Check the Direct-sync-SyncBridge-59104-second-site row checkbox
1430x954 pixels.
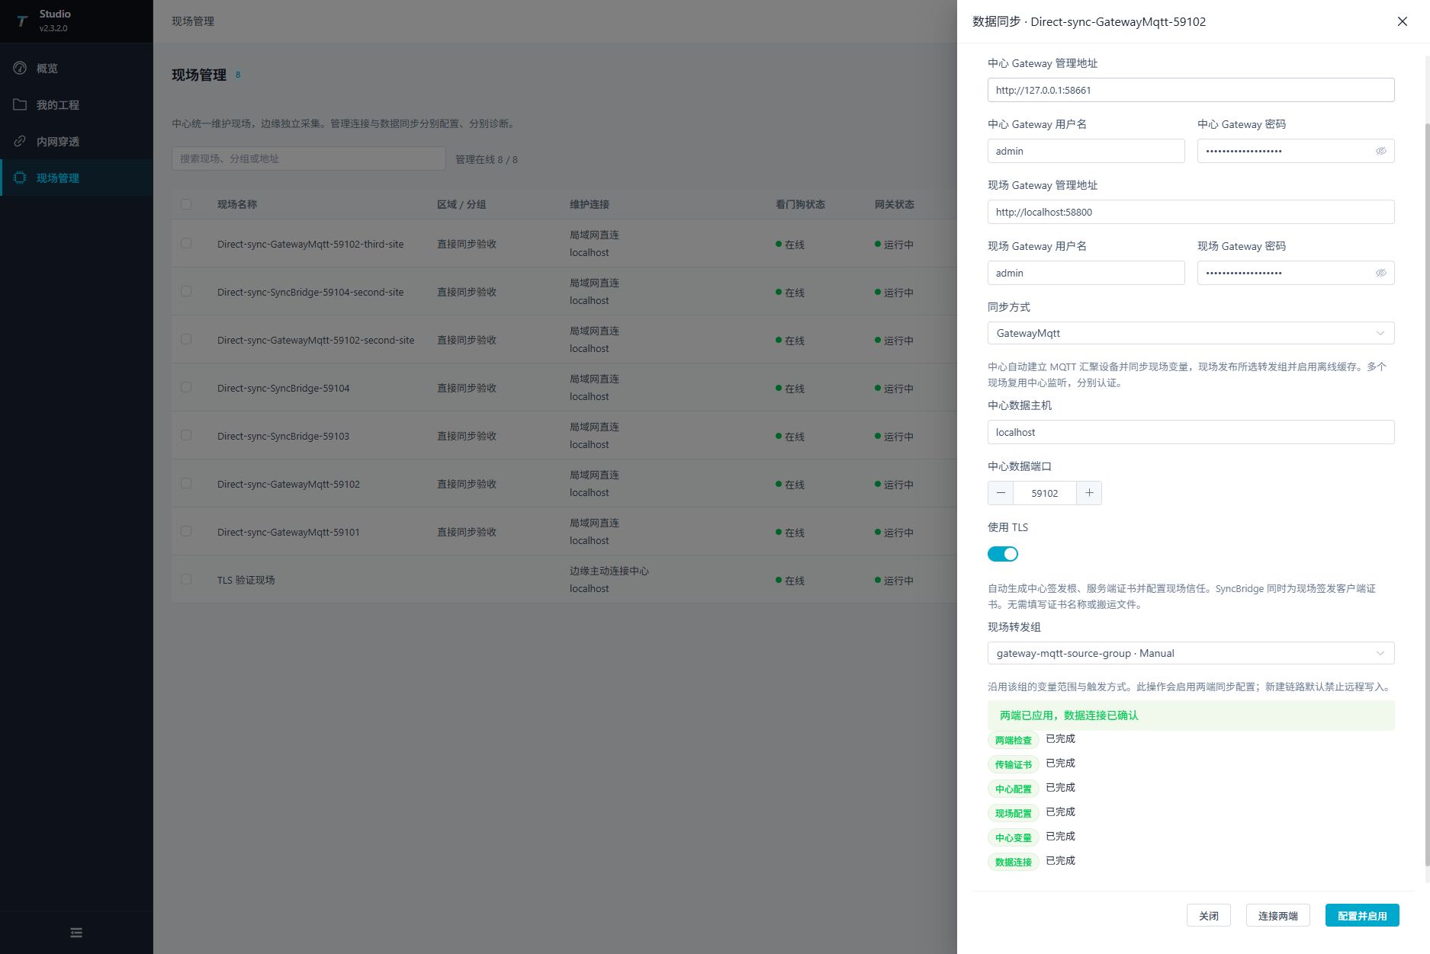pos(186,291)
